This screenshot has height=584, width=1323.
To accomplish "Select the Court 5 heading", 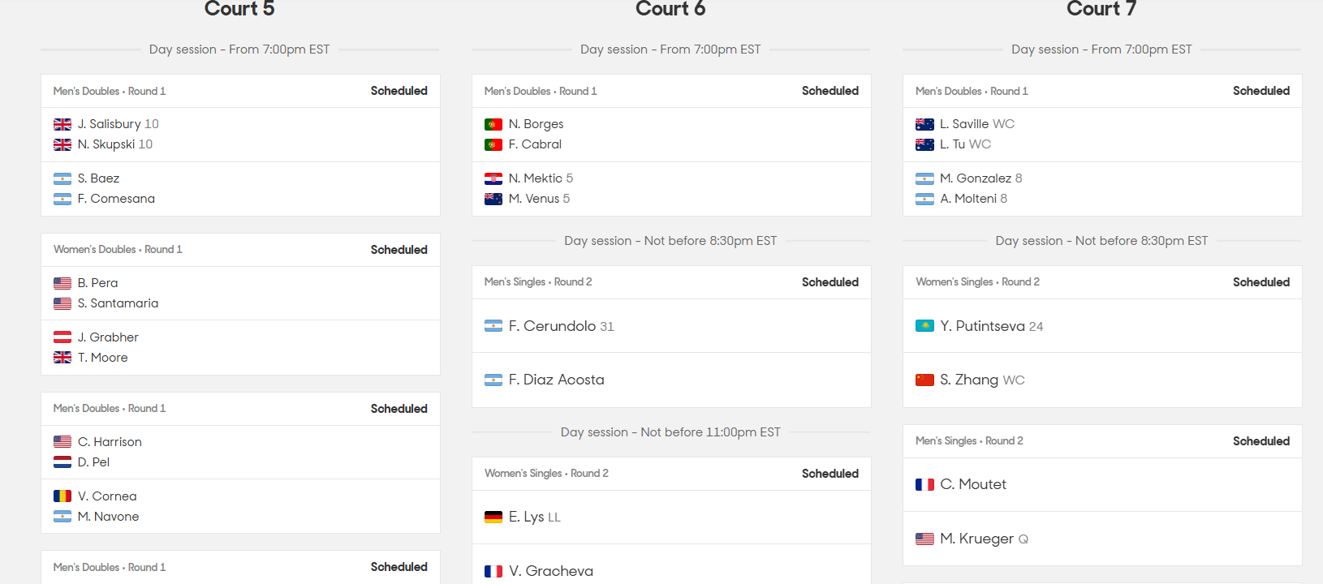I will 239,10.
